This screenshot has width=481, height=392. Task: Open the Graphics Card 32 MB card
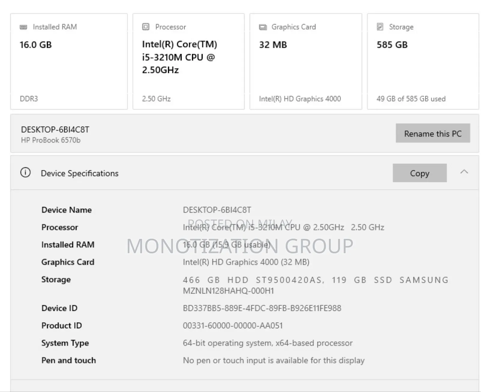(x=305, y=62)
